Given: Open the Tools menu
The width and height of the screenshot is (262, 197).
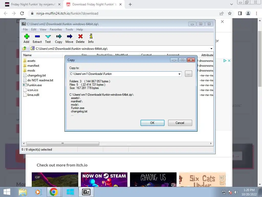Looking at the screenshot, I should [69, 29].
